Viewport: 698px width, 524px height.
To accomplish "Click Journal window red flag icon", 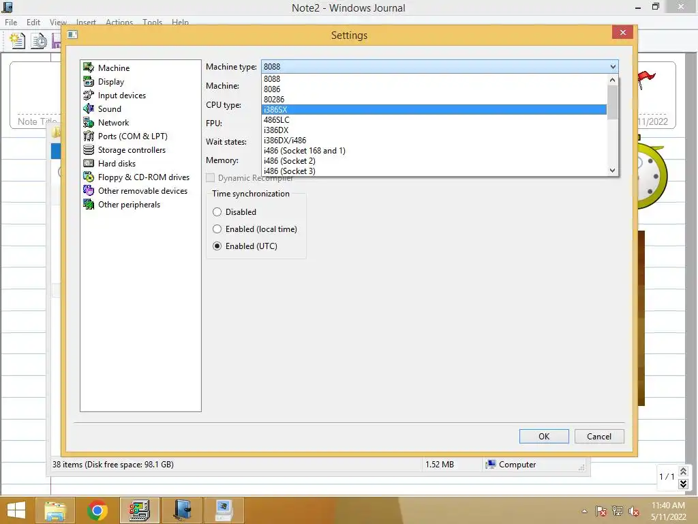I will click(646, 79).
